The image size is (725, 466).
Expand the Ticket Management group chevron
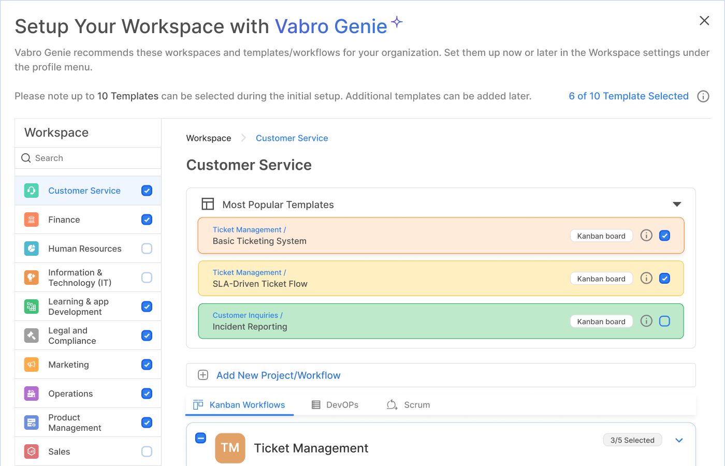point(679,440)
